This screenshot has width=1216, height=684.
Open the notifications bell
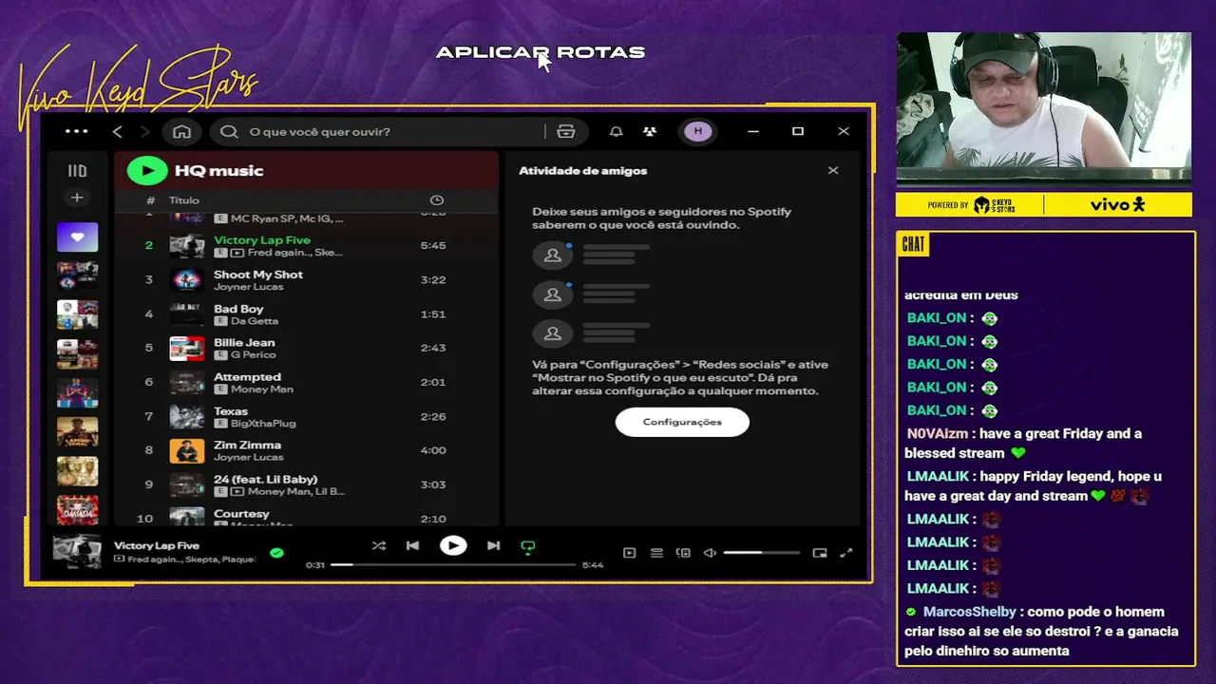click(616, 132)
